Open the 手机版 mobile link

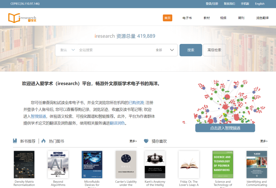[x=245, y=4]
